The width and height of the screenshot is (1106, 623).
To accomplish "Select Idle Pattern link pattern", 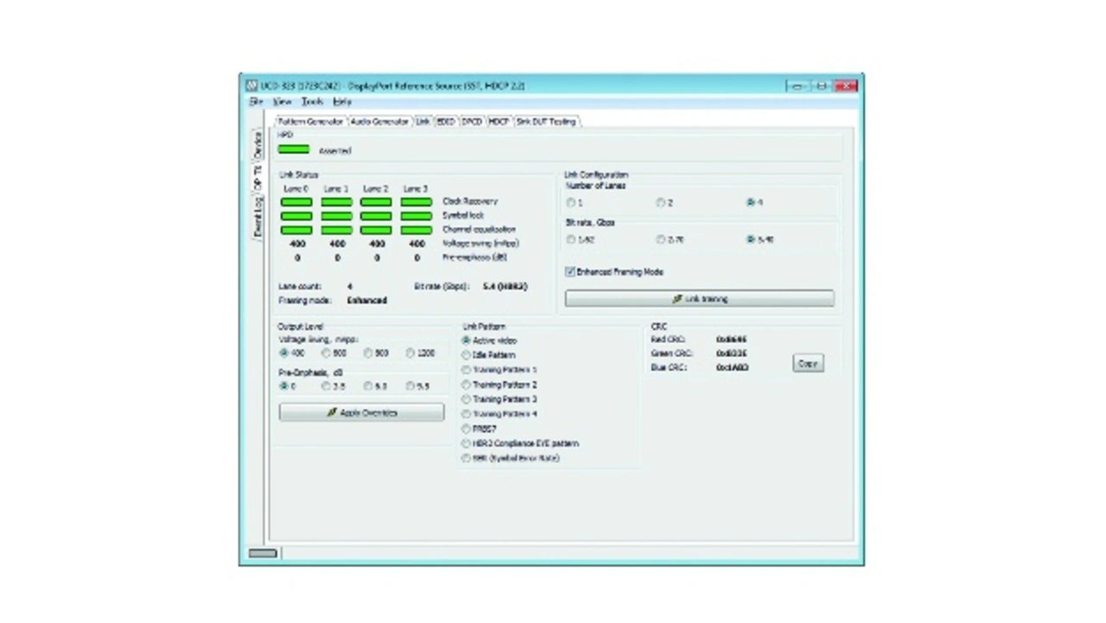I will 467,355.
